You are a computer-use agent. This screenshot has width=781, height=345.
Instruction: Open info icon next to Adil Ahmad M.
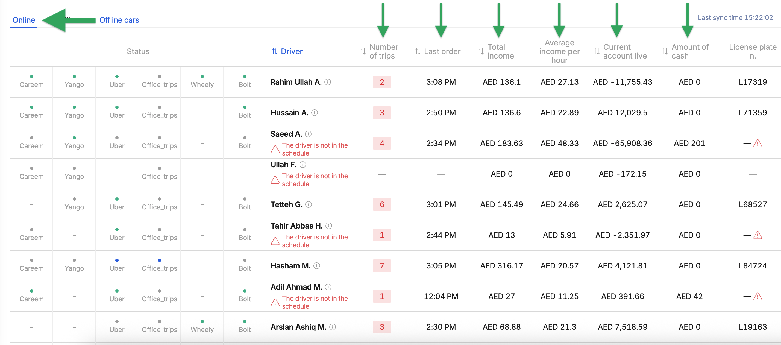click(x=328, y=287)
